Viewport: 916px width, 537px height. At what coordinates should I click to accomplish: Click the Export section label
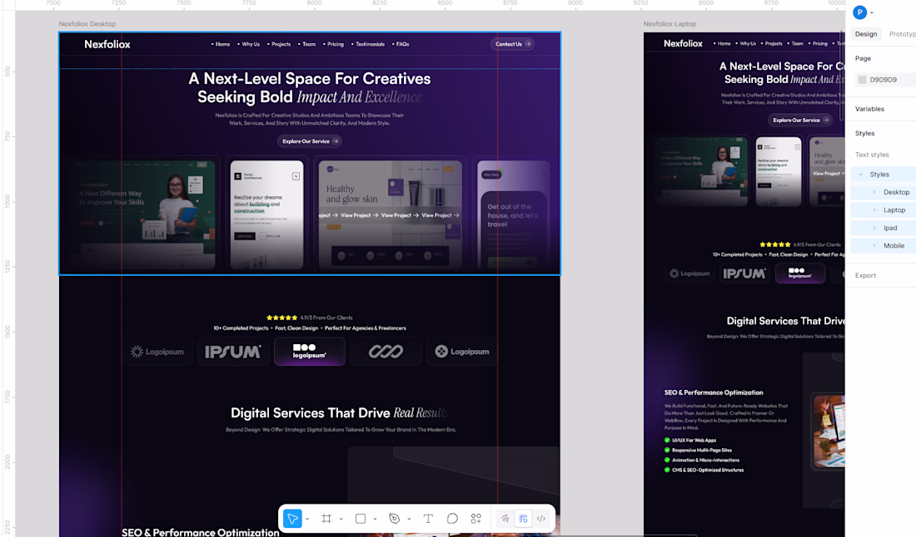coord(866,275)
